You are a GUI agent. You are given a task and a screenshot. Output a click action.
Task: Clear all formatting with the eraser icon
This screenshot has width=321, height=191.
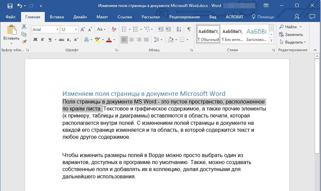coord(114,29)
